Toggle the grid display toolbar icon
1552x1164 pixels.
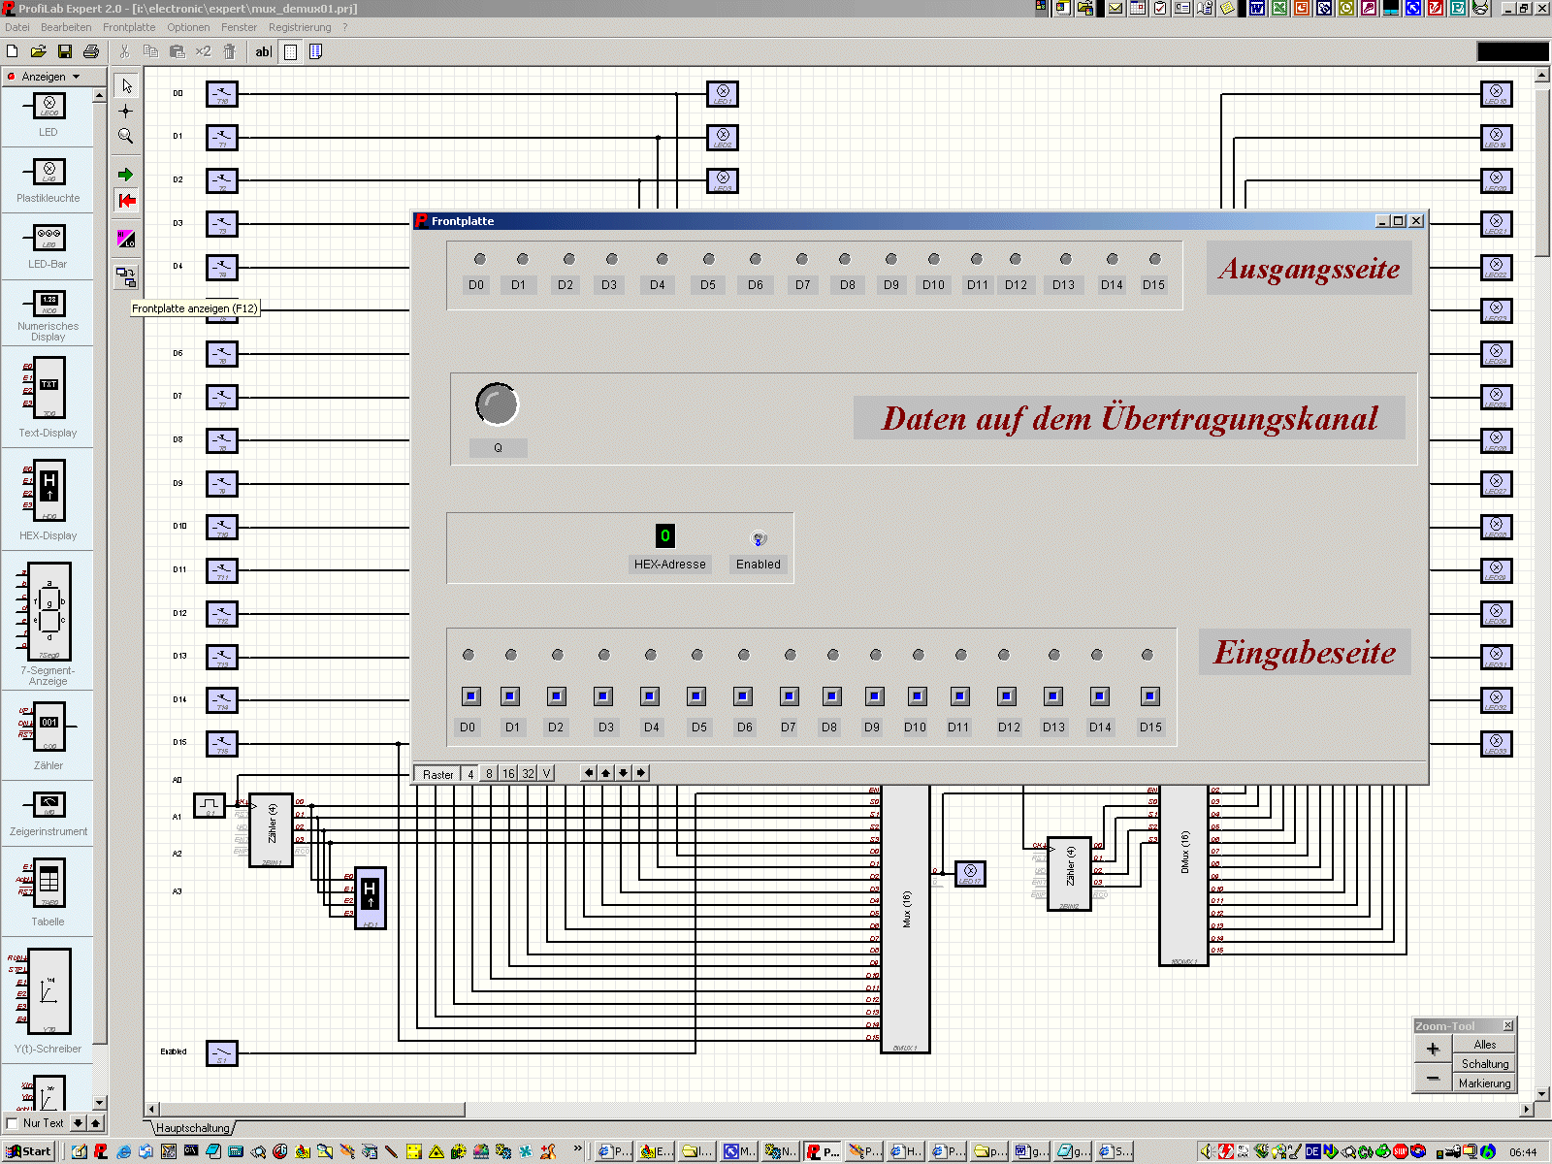(x=290, y=51)
